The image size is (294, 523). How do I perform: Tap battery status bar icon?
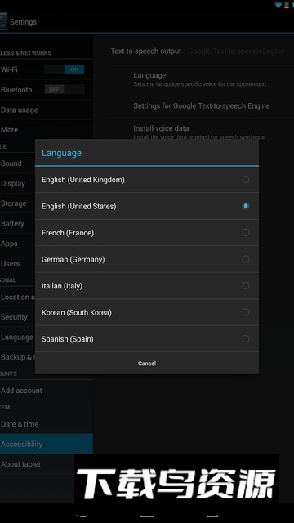pyautogui.click(x=287, y=5)
